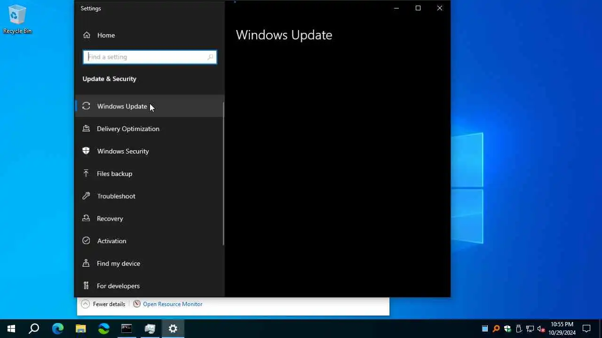Open Delivery Optimization settings
This screenshot has height=338, width=602.
(x=150, y=129)
